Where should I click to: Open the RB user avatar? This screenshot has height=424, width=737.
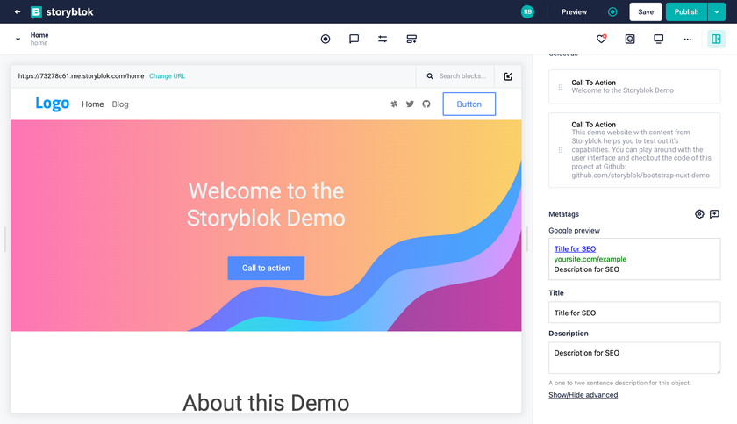(527, 11)
